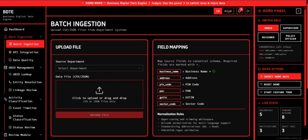The image size is (308, 140).
Task: Click the Notifications stat card
Action: 268,129
